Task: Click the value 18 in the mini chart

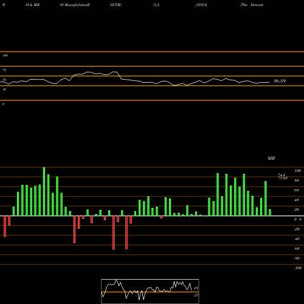Action: (x=196, y=288)
